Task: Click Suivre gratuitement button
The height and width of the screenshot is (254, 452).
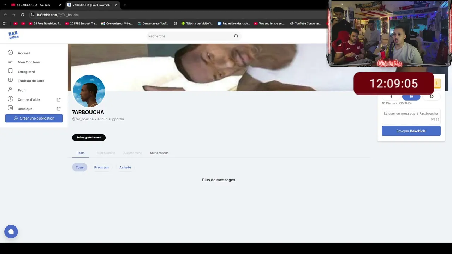Action: point(89,138)
